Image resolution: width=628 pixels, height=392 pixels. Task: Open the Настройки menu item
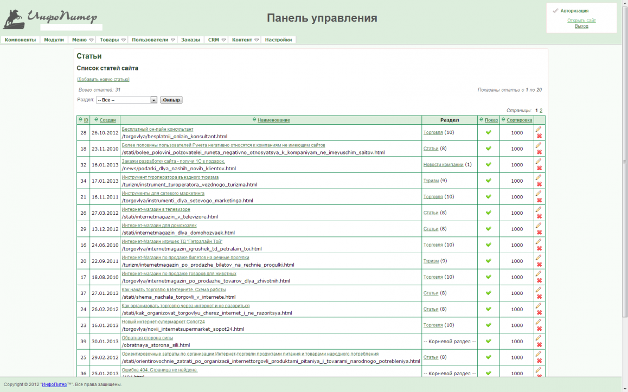278,40
